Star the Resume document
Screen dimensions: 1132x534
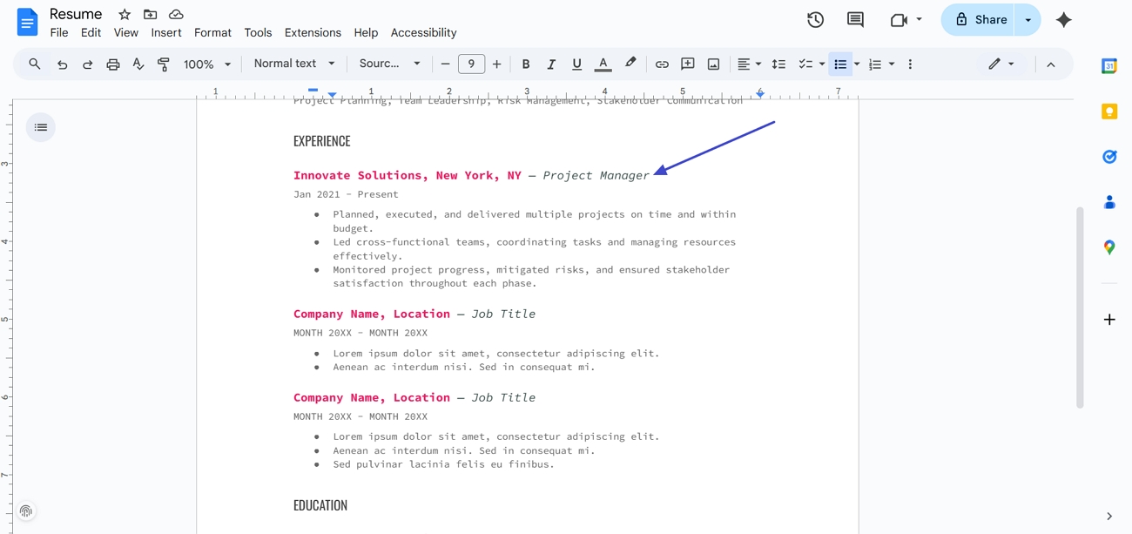[x=124, y=14]
